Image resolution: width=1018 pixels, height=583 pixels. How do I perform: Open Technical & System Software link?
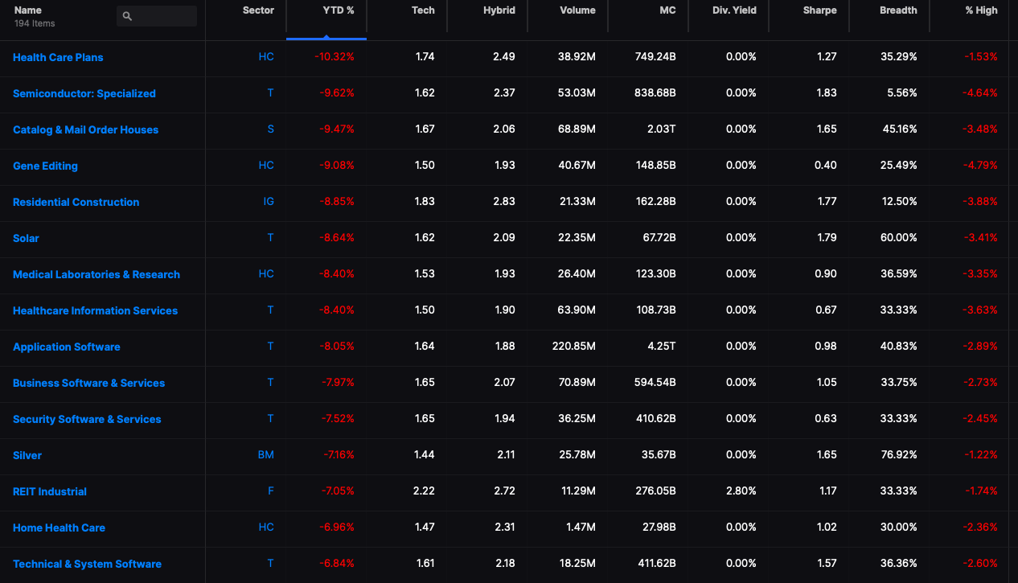[x=87, y=564]
